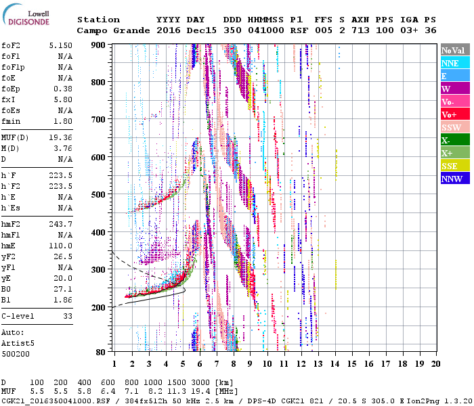474x406 pixels.
Task: Click the E direction legend swatch
Action: pyautogui.click(x=455, y=76)
